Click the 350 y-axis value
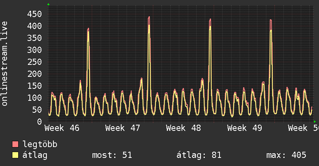The height and width of the screenshot is (166, 319). coord(34,38)
